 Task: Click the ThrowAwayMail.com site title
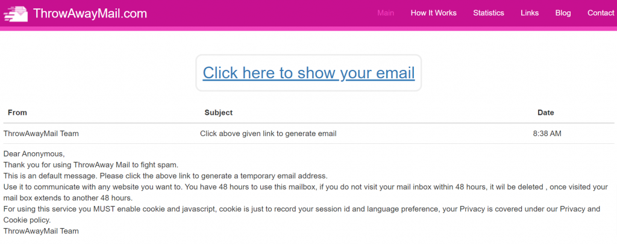[90, 13]
